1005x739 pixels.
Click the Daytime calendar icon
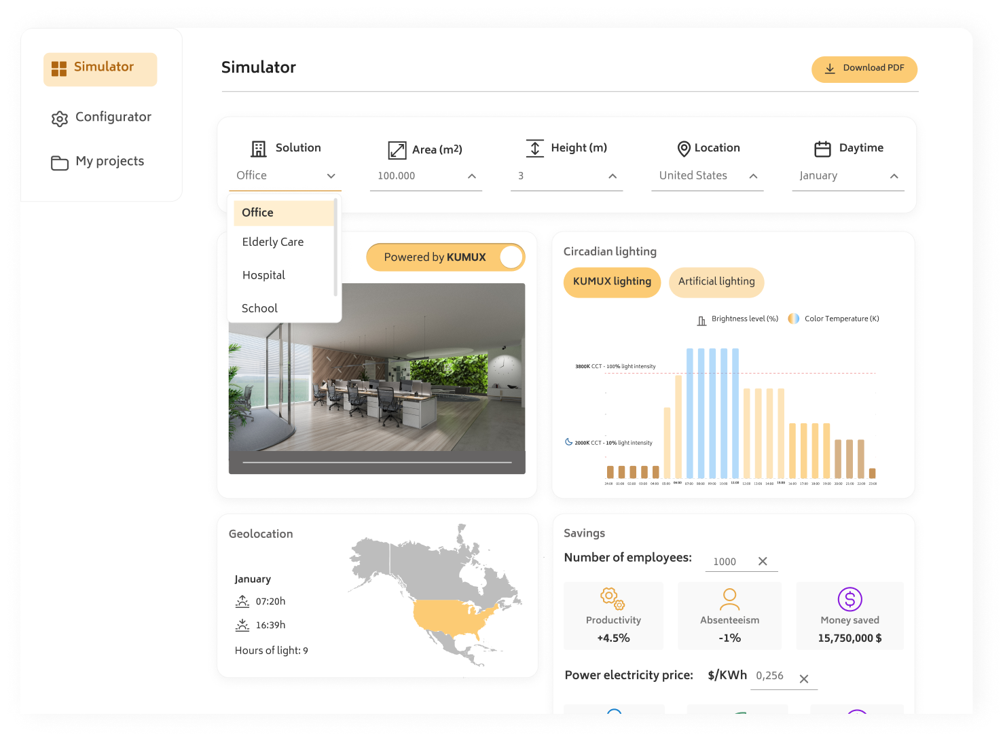pos(822,149)
